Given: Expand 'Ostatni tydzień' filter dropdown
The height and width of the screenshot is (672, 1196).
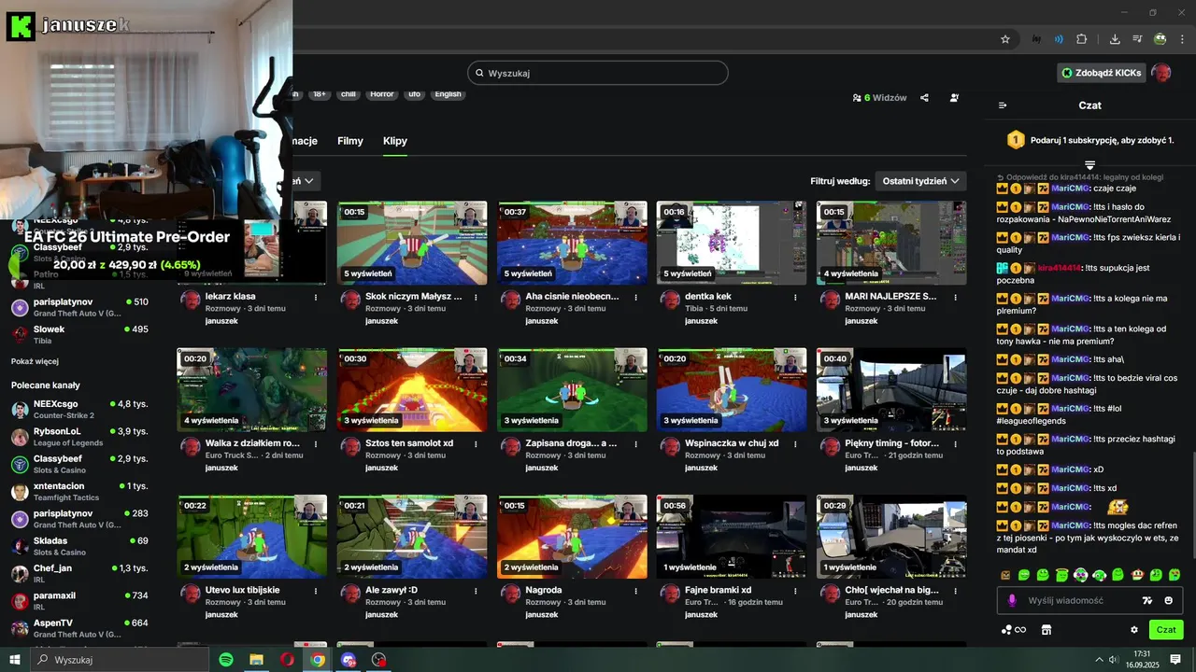Looking at the screenshot, I should [x=920, y=181].
